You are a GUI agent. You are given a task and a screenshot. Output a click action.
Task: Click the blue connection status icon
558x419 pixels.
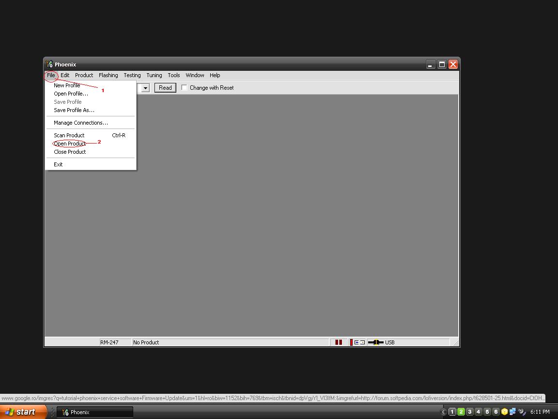click(359, 342)
